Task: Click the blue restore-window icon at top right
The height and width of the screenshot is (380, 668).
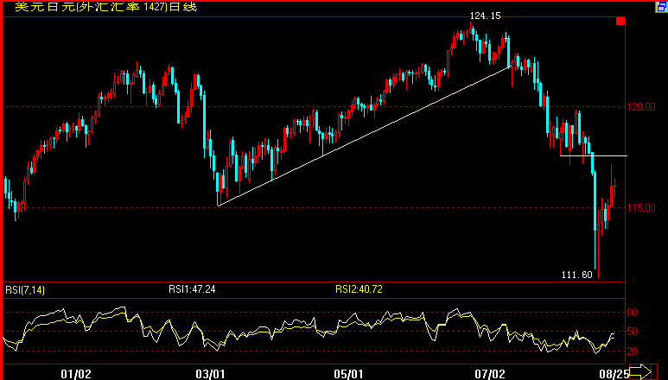Action: [x=662, y=7]
